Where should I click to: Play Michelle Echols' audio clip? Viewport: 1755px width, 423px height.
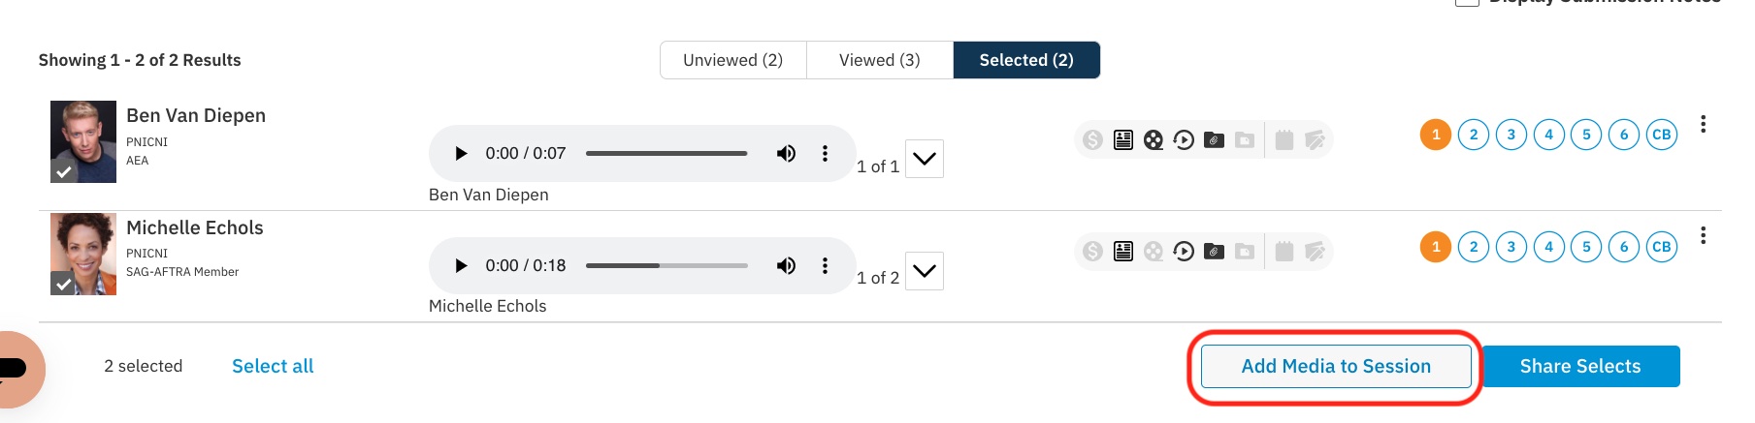pos(462,265)
